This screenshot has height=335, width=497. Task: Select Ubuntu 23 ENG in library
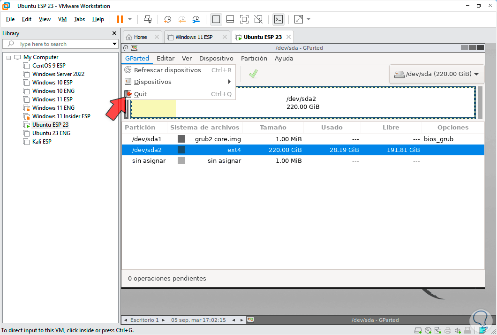coord(52,133)
